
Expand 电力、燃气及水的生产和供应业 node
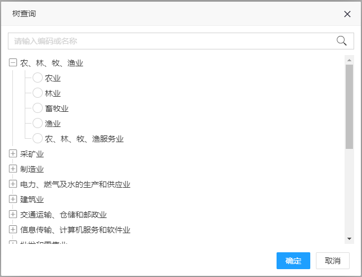click(13, 184)
